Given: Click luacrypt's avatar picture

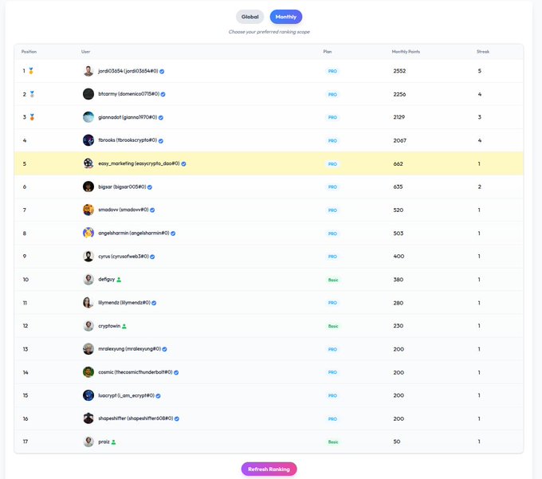Looking at the screenshot, I should pyautogui.click(x=88, y=395).
